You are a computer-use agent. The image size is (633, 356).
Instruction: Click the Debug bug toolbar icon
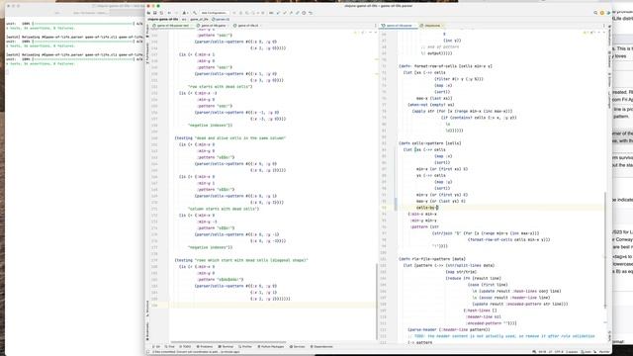pyautogui.click(x=241, y=13)
